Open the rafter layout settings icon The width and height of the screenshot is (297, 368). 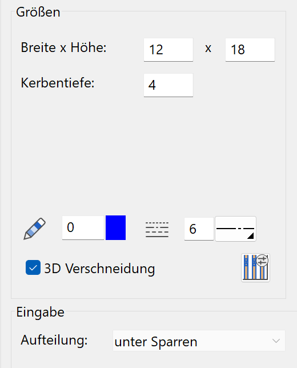[255, 267]
